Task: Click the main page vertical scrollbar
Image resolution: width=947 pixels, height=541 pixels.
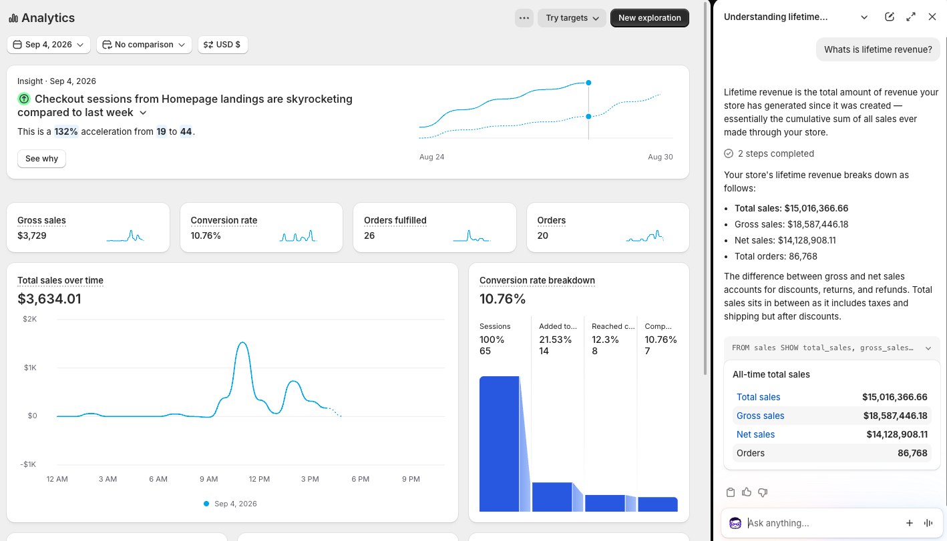Action: (x=707, y=189)
